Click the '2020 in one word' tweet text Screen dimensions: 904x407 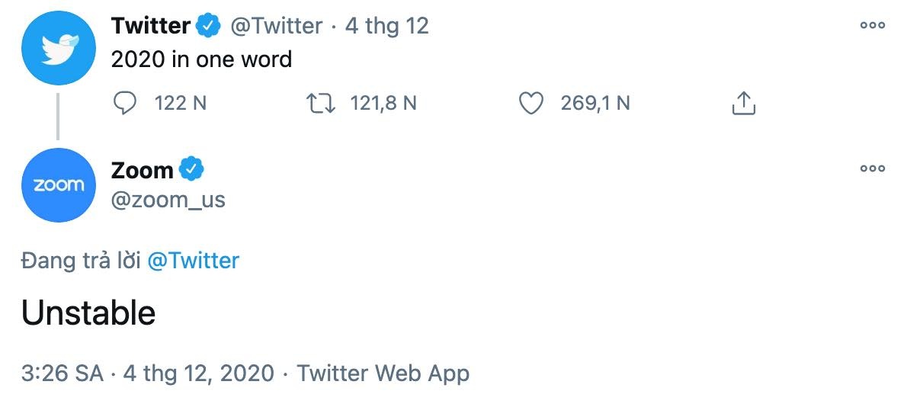201,59
